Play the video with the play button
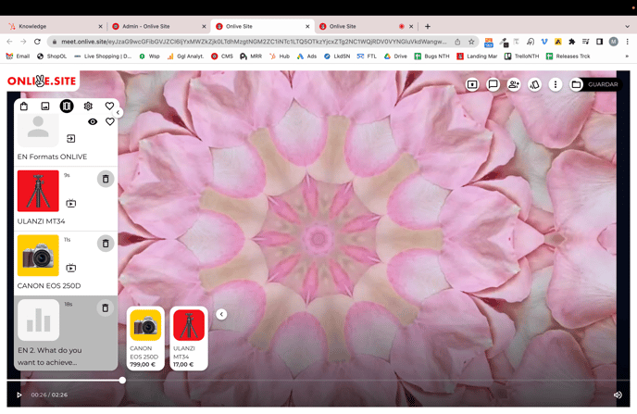 19,395
